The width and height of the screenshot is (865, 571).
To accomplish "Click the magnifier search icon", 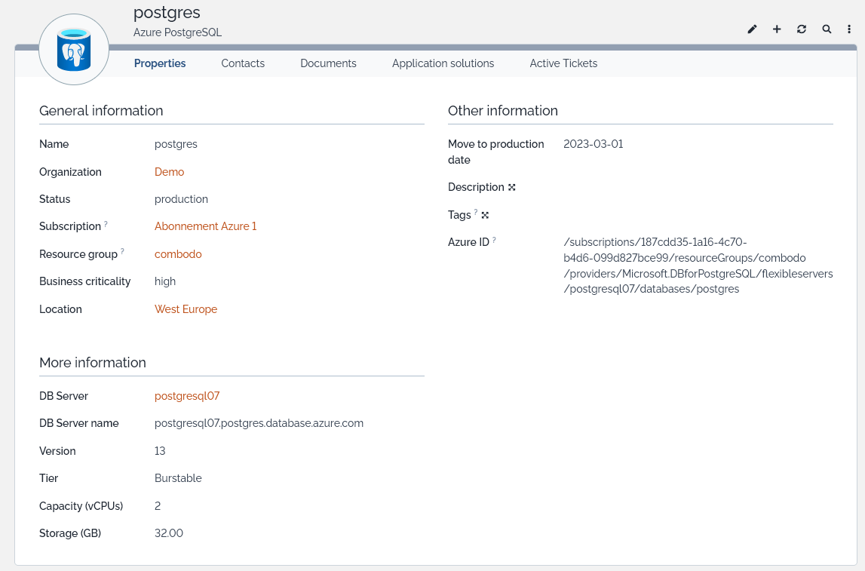I will click(827, 29).
